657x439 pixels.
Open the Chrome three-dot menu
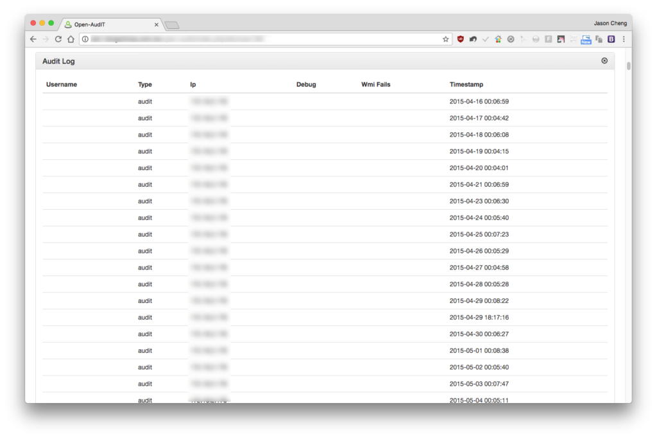(624, 39)
